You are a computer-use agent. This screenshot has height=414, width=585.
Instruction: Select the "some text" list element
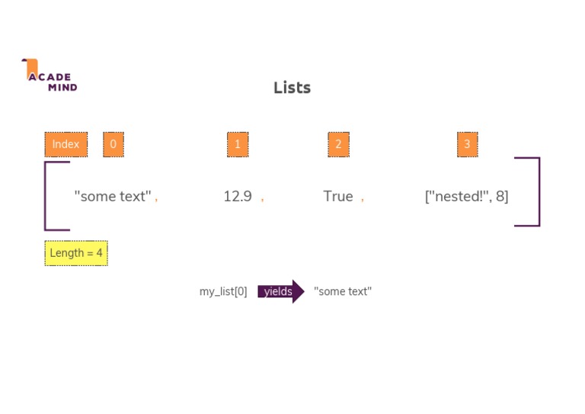[113, 196]
